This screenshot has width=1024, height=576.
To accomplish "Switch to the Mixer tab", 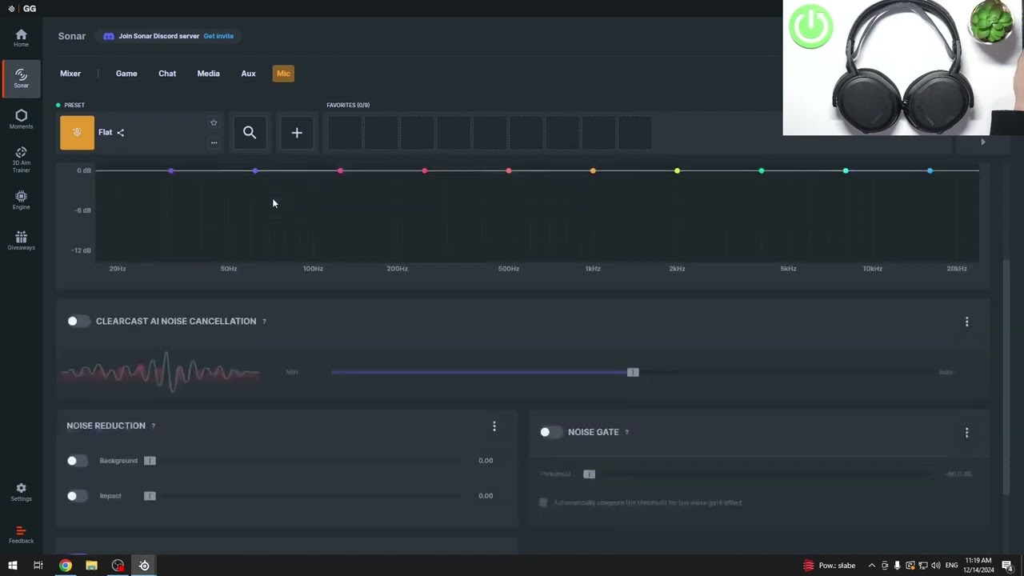I will (x=70, y=74).
